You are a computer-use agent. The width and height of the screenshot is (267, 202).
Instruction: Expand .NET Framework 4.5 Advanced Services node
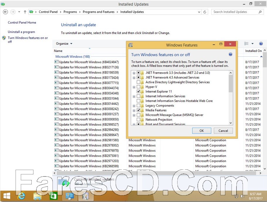coord(134,78)
